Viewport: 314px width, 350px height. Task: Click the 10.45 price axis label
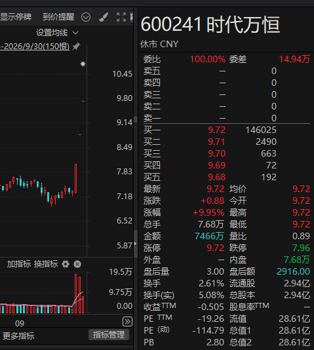click(123, 74)
